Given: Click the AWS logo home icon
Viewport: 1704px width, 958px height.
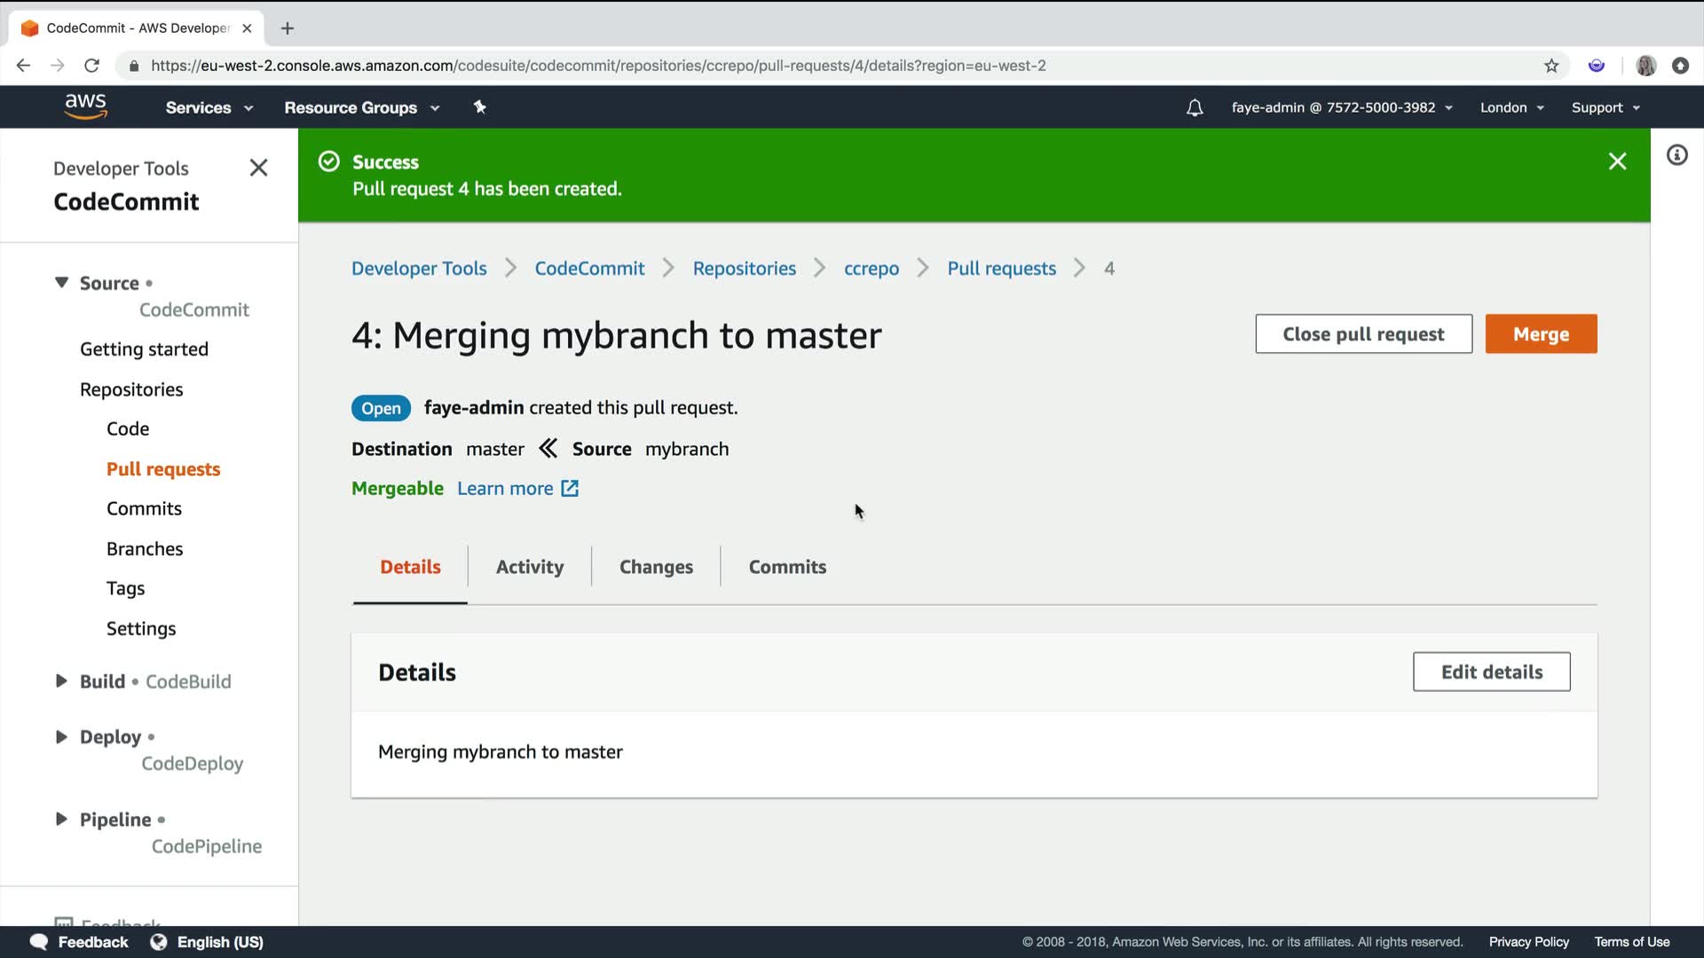Looking at the screenshot, I should 85,106.
